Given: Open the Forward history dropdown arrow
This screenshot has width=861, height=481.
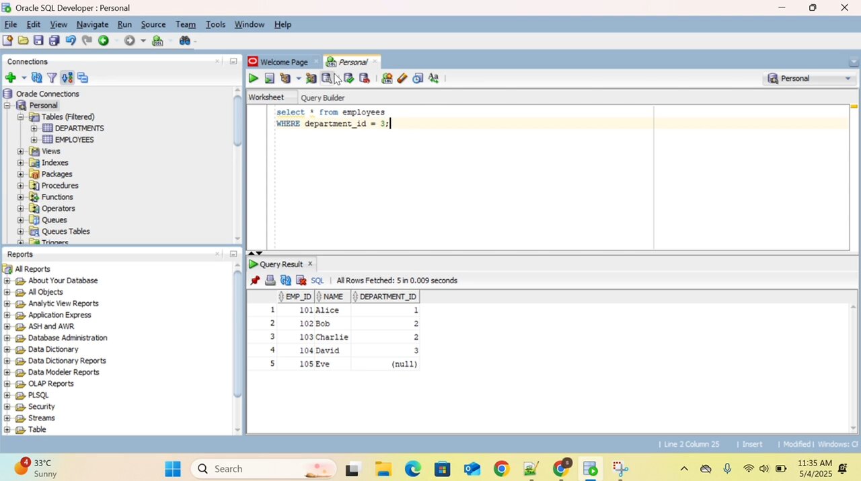Looking at the screenshot, I should pyautogui.click(x=143, y=40).
